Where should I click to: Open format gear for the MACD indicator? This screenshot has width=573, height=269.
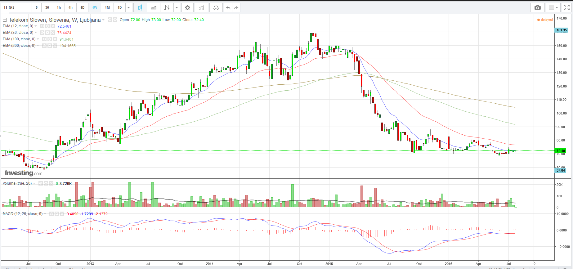tap(57, 214)
